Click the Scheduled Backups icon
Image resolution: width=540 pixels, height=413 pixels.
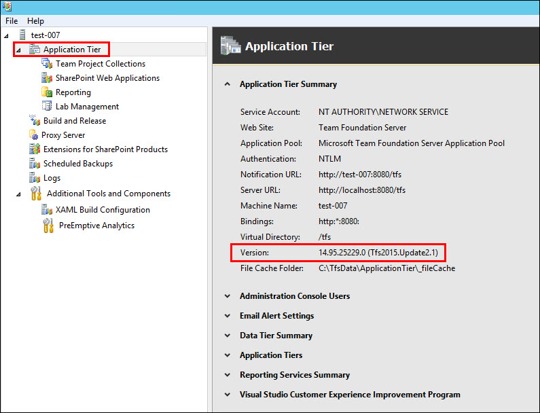click(35, 164)
